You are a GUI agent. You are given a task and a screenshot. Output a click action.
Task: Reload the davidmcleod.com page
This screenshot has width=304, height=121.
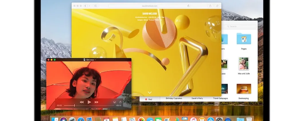tap(188, 6)
